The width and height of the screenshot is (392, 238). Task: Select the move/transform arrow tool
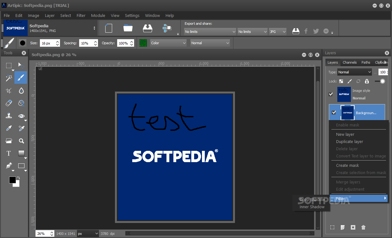pos(21,65)
